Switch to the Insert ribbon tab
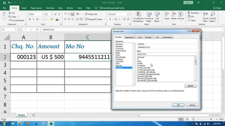 24,8
